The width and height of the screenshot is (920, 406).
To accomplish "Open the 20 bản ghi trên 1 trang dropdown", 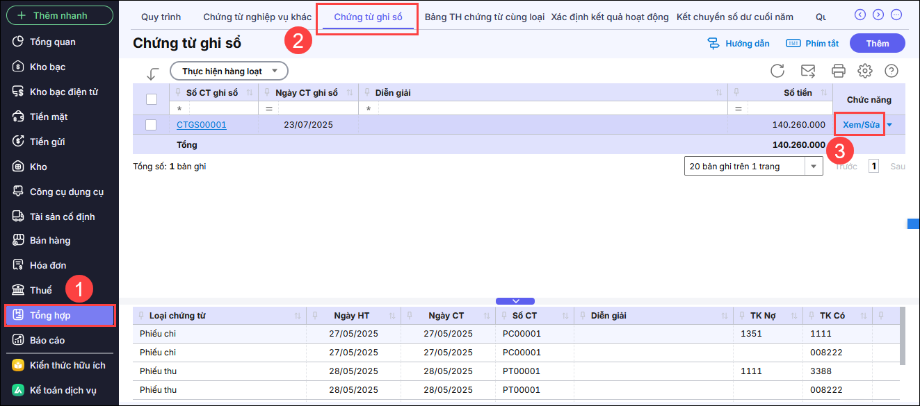I will pos(753,167).
